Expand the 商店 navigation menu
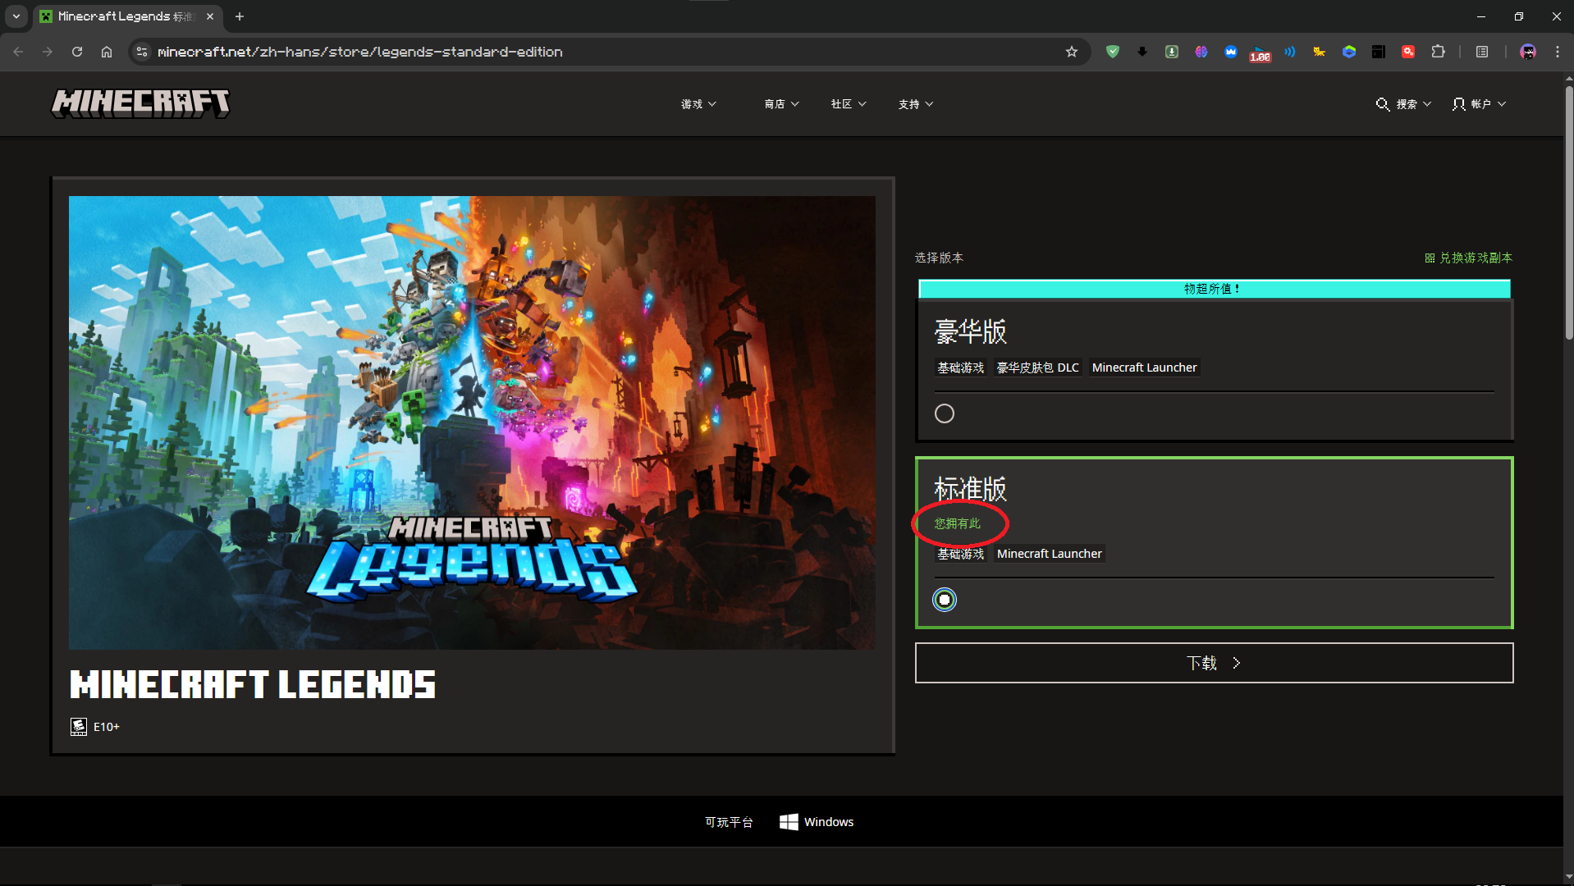Screen dimensions: 1574x886 pyautogui.click(x=781, y=104)
